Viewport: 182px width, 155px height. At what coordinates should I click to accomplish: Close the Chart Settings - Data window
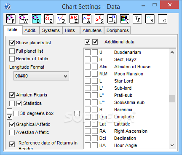click(170, 5)
